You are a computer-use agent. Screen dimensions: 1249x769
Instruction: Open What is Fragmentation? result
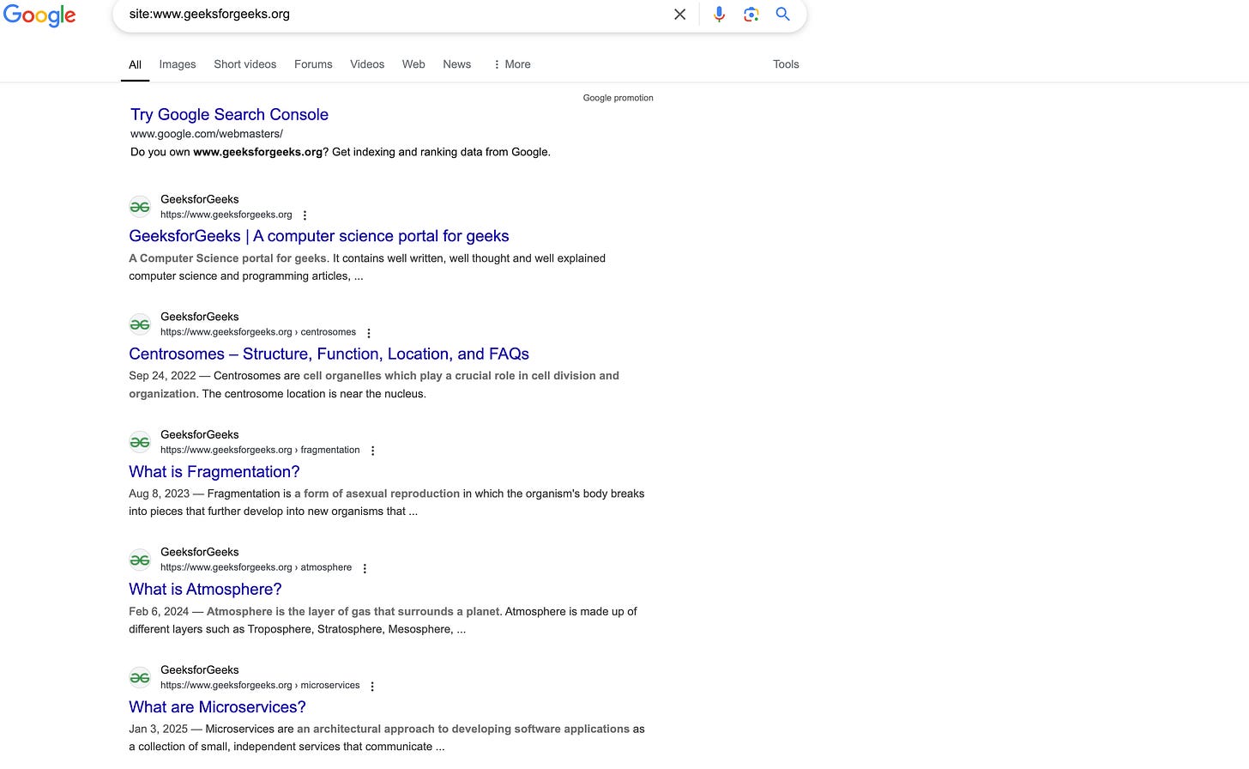click(214, 471)
